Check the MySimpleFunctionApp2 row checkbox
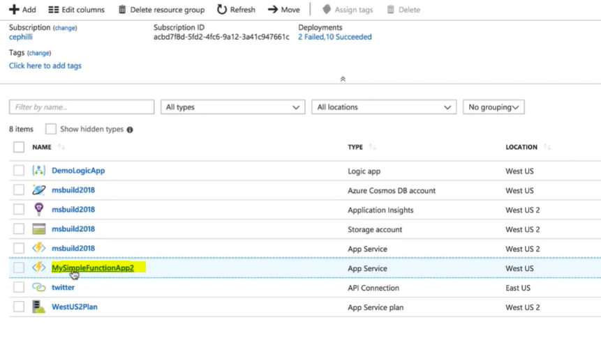Image resolution: width=601 pixels, height=354 pixels. [19, 268]
